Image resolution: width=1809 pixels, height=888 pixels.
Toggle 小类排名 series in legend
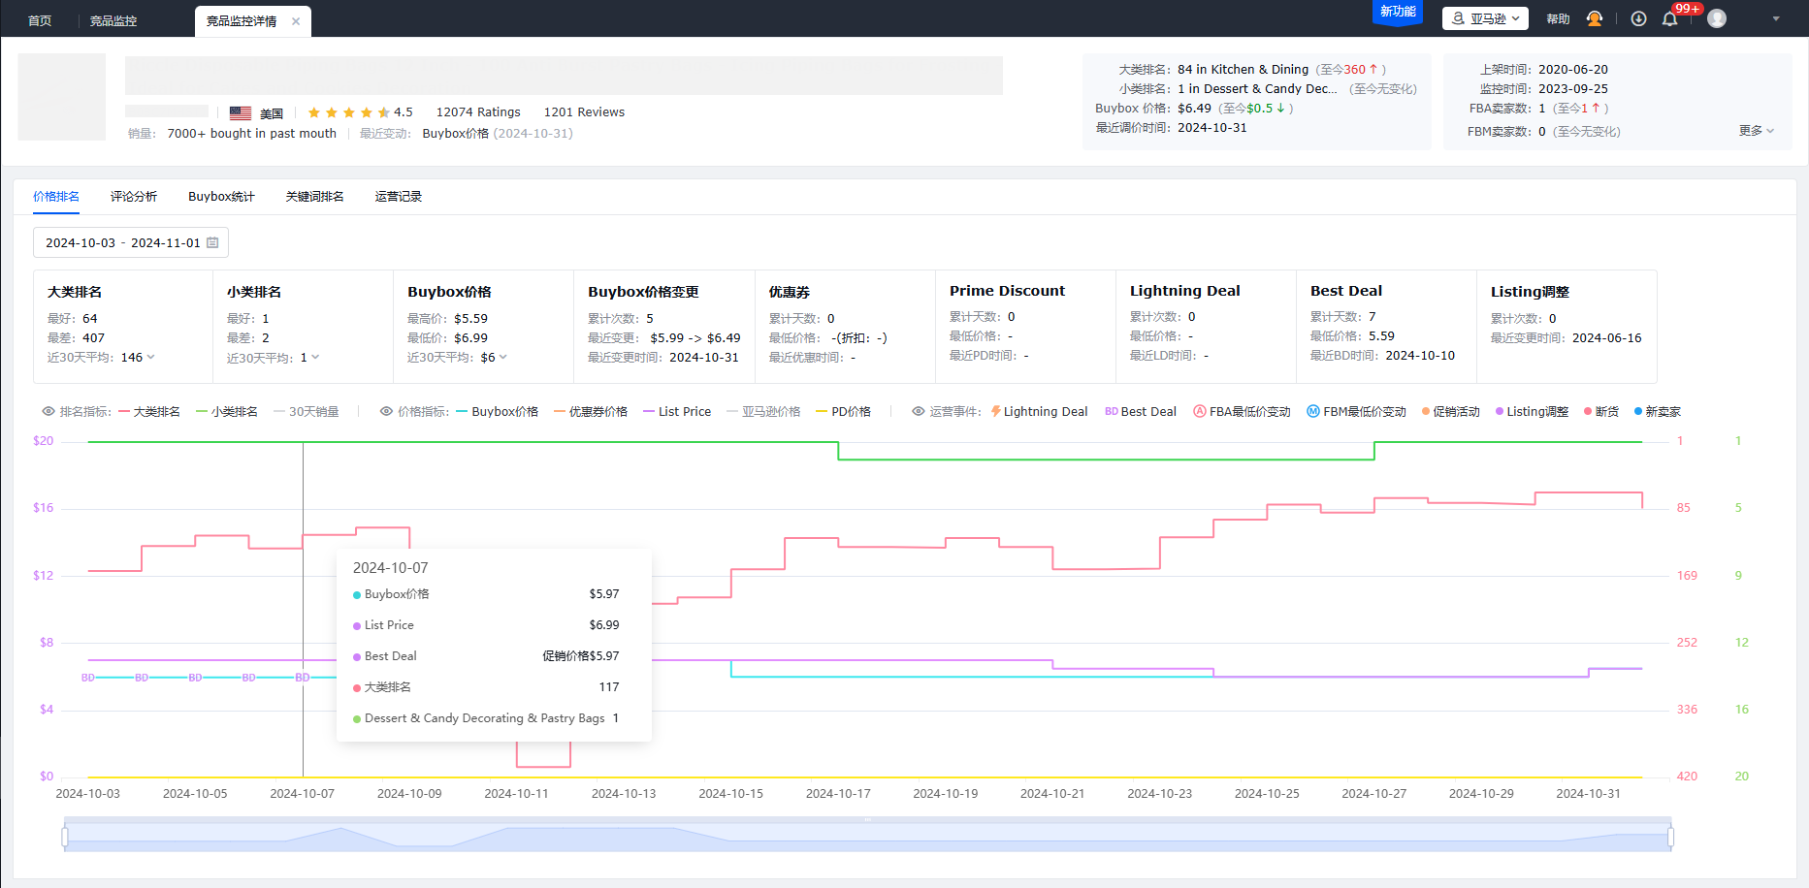227,411
